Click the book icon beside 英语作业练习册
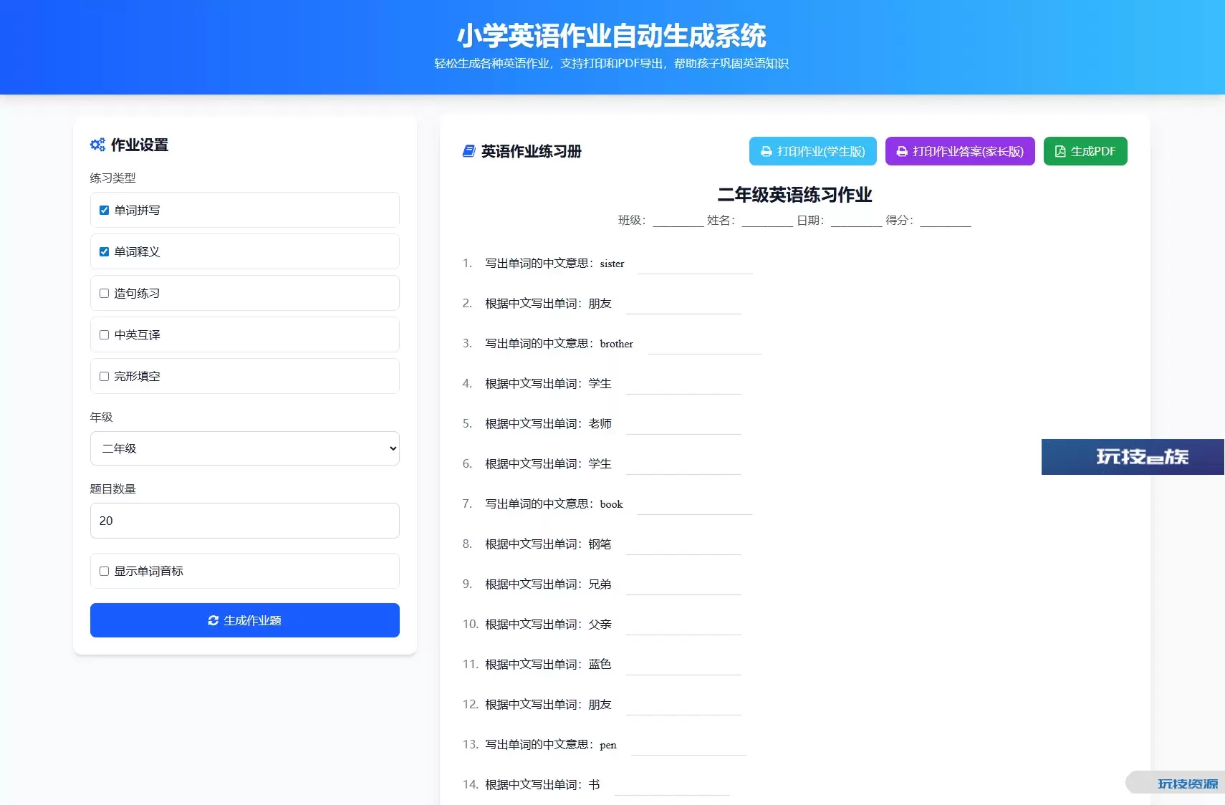This screenshot has height=805, width=1225. coord(469,151)
